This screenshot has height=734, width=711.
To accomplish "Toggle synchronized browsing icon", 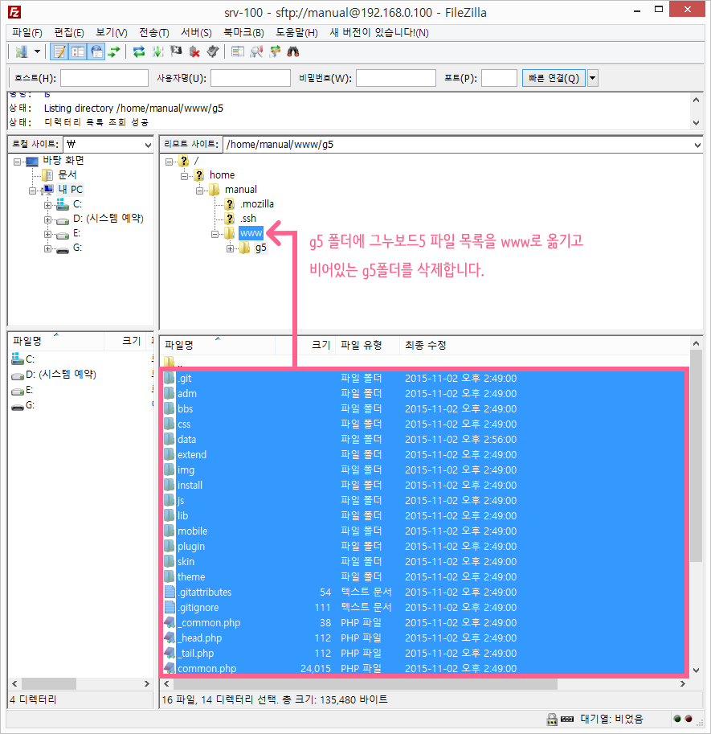I will coord(275,51).
